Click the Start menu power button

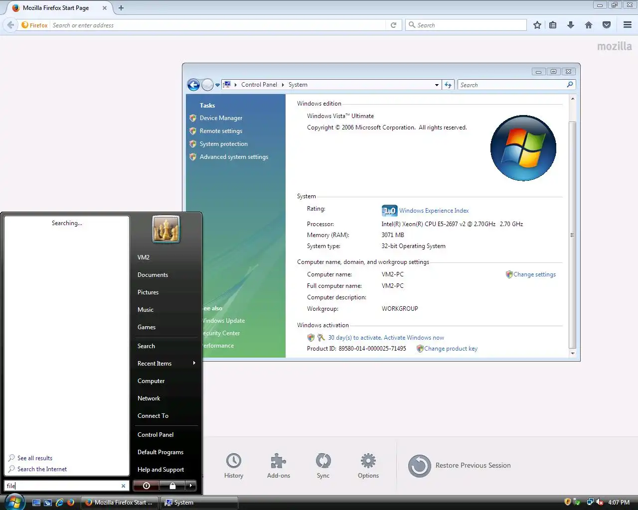coord(146,486)
